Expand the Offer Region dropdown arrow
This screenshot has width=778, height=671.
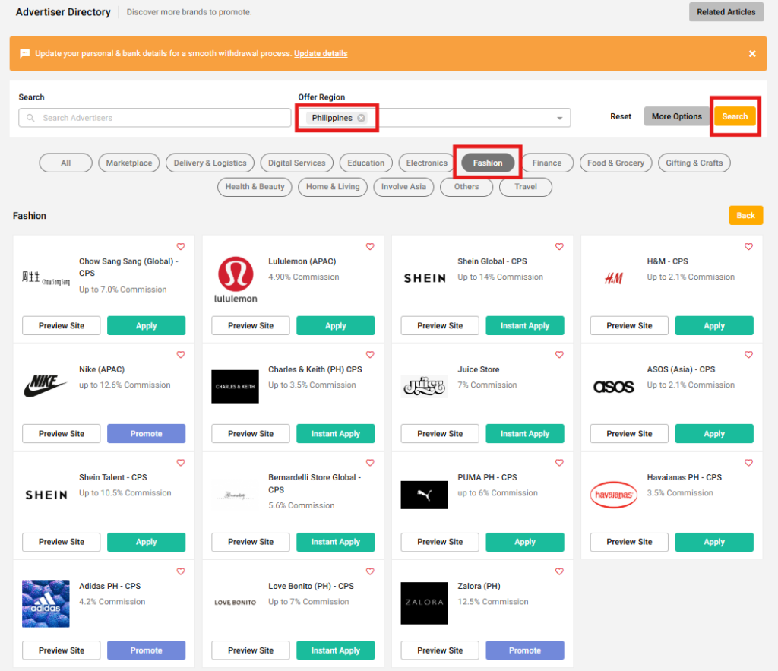coord(560,118)
